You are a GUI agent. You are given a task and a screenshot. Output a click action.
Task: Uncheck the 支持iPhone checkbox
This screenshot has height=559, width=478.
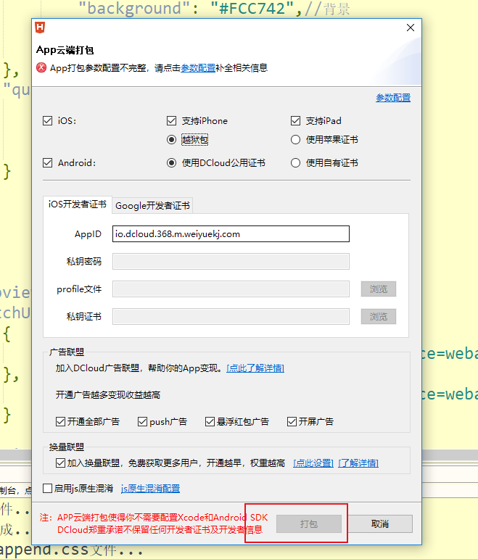click(172, 121)
